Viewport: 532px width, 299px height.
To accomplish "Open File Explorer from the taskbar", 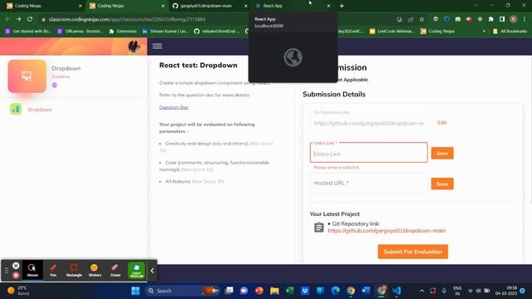I will click(274, 291).
